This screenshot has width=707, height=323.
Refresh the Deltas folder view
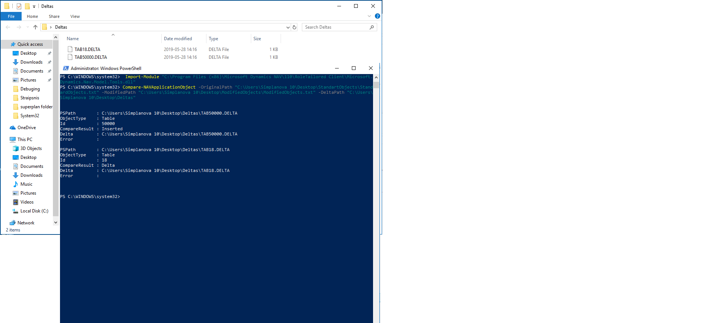coord(294,27)
